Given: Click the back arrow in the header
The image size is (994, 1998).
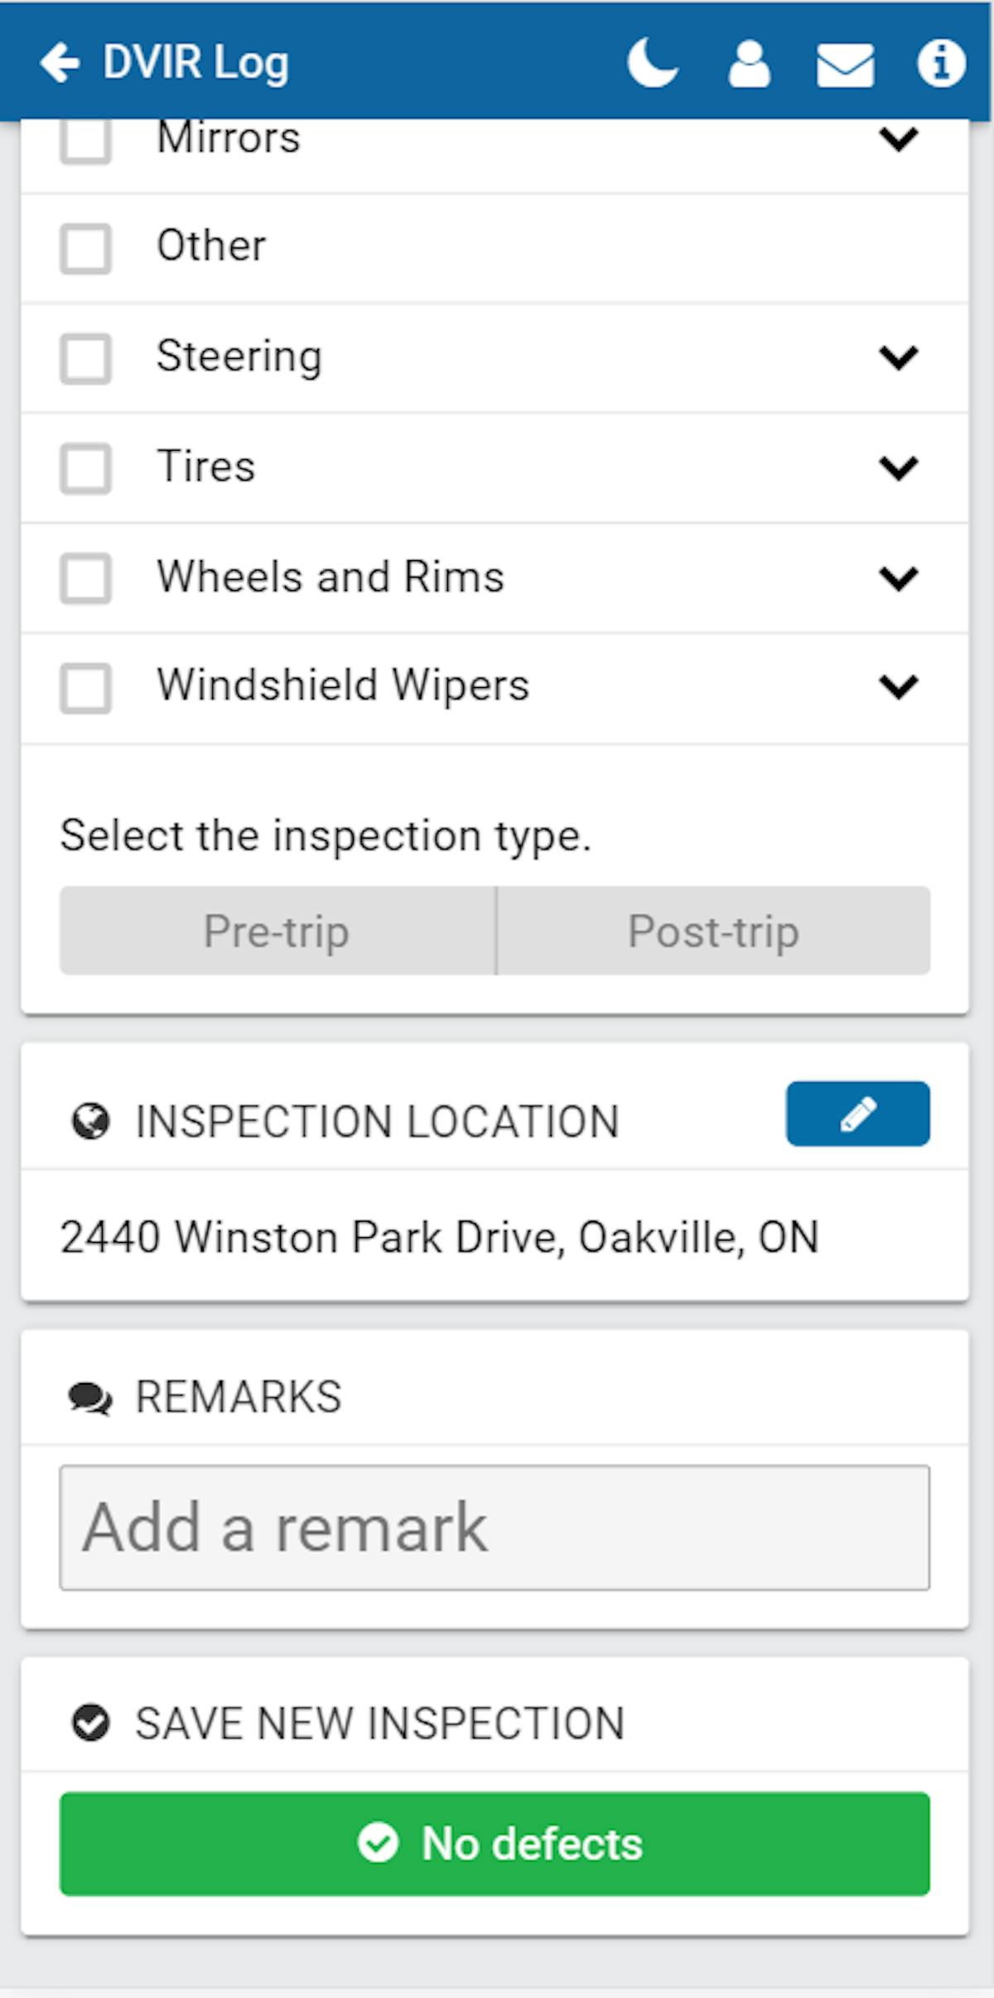Looking at the screenshot, I should (60, 62).
